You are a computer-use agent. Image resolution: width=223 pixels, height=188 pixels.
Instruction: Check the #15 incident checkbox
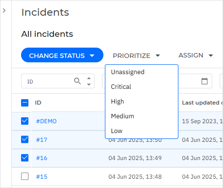(25, 176)
